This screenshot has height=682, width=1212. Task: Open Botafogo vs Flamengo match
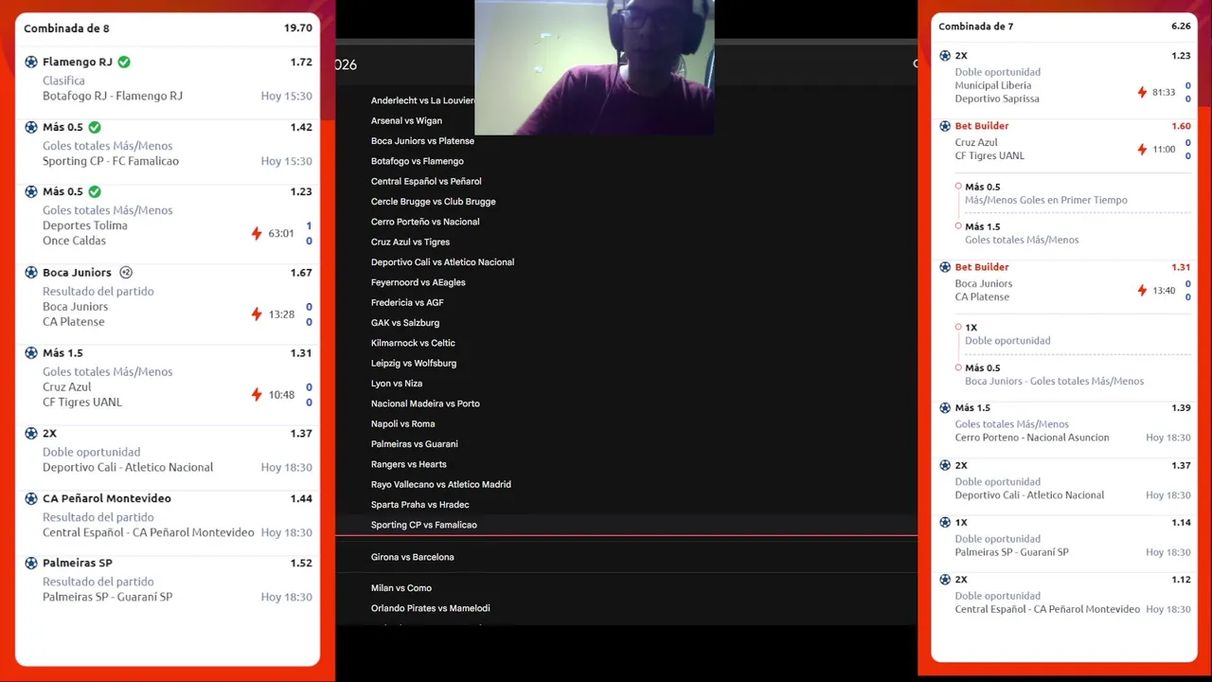pos(418,161)
